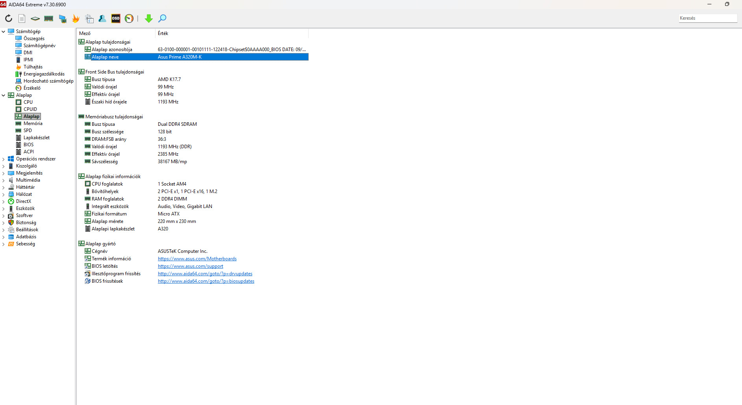Image resolution: width=742 pixels, height=405 pixels.
Task: Click the ASUSTeK Computer Inc. value
Action: click(x=183, y=251)
